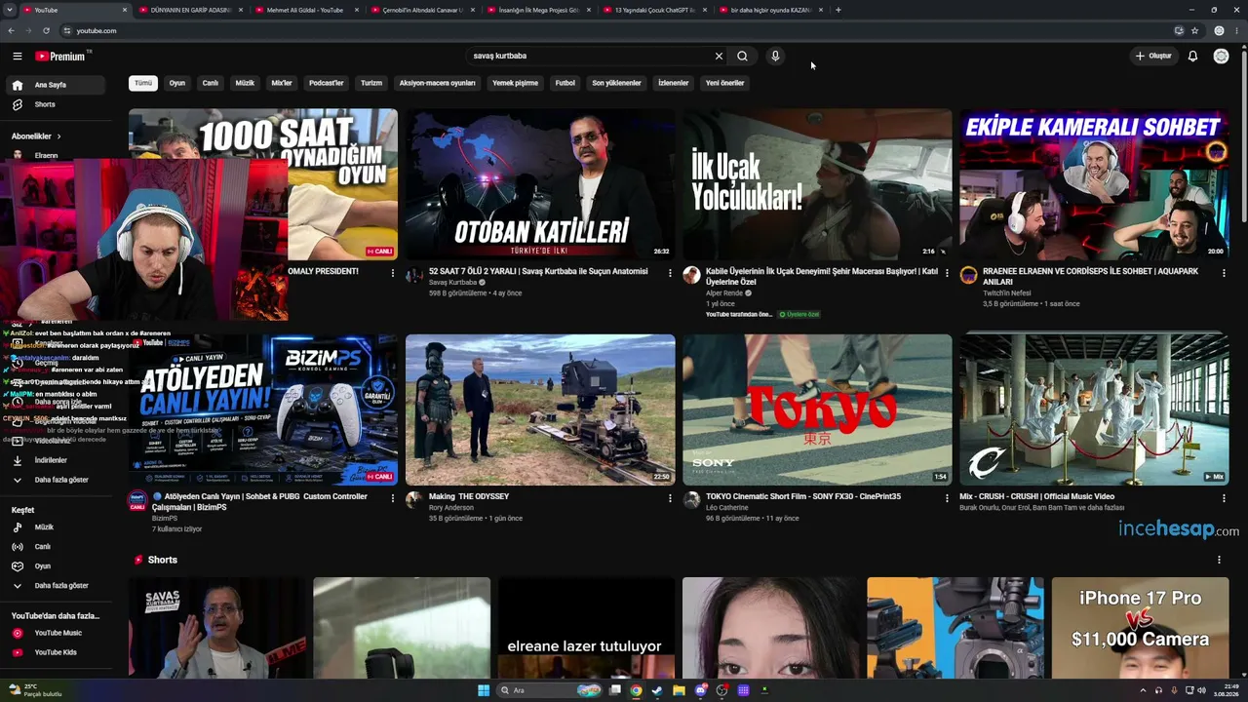Open the Savaş Kurtbaba channel name link
This screenshot has width=1248, height=702.
point(452,283)
